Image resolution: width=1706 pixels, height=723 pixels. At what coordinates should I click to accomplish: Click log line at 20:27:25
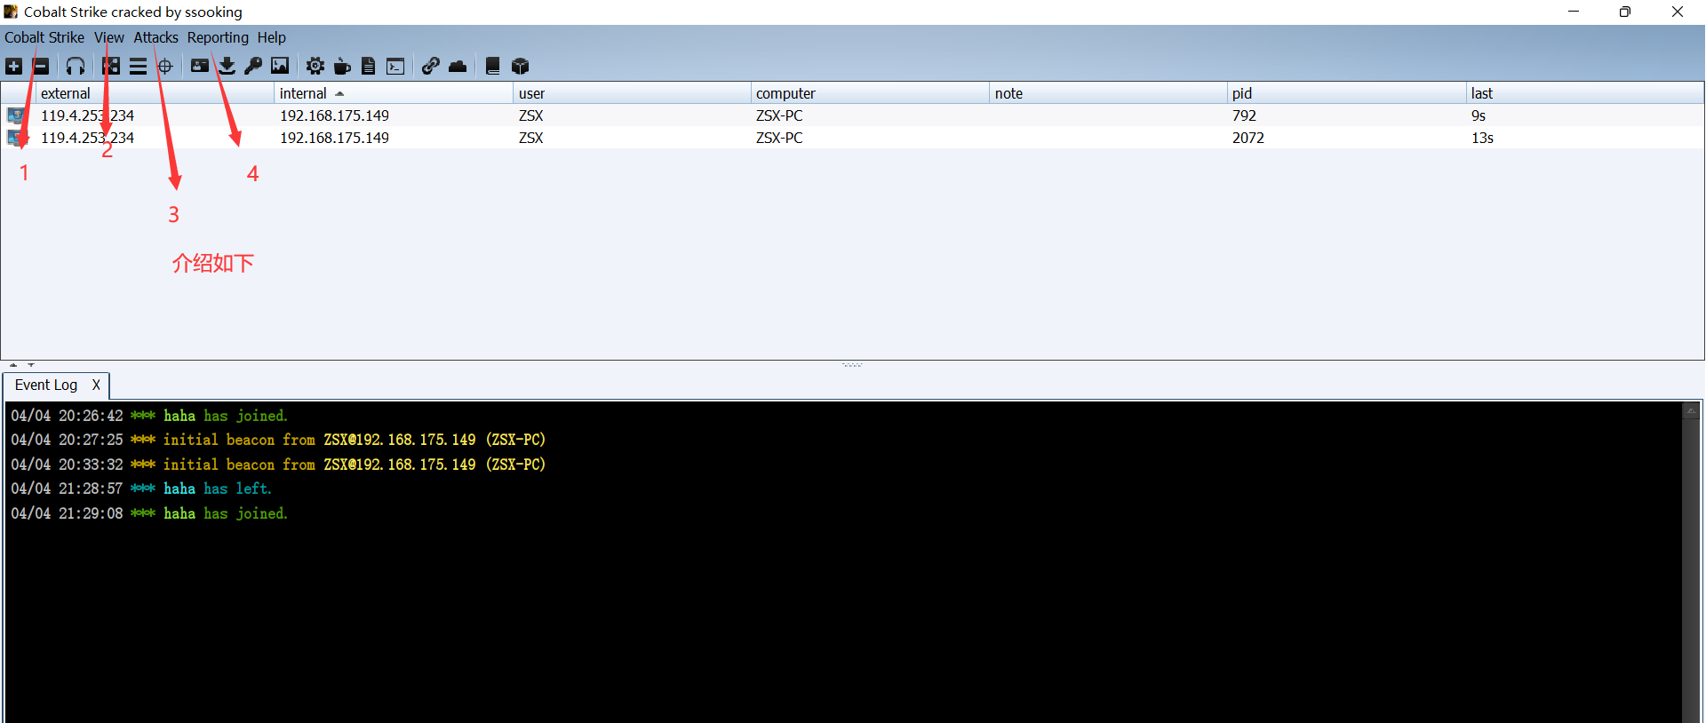click(x=278, y=440)
